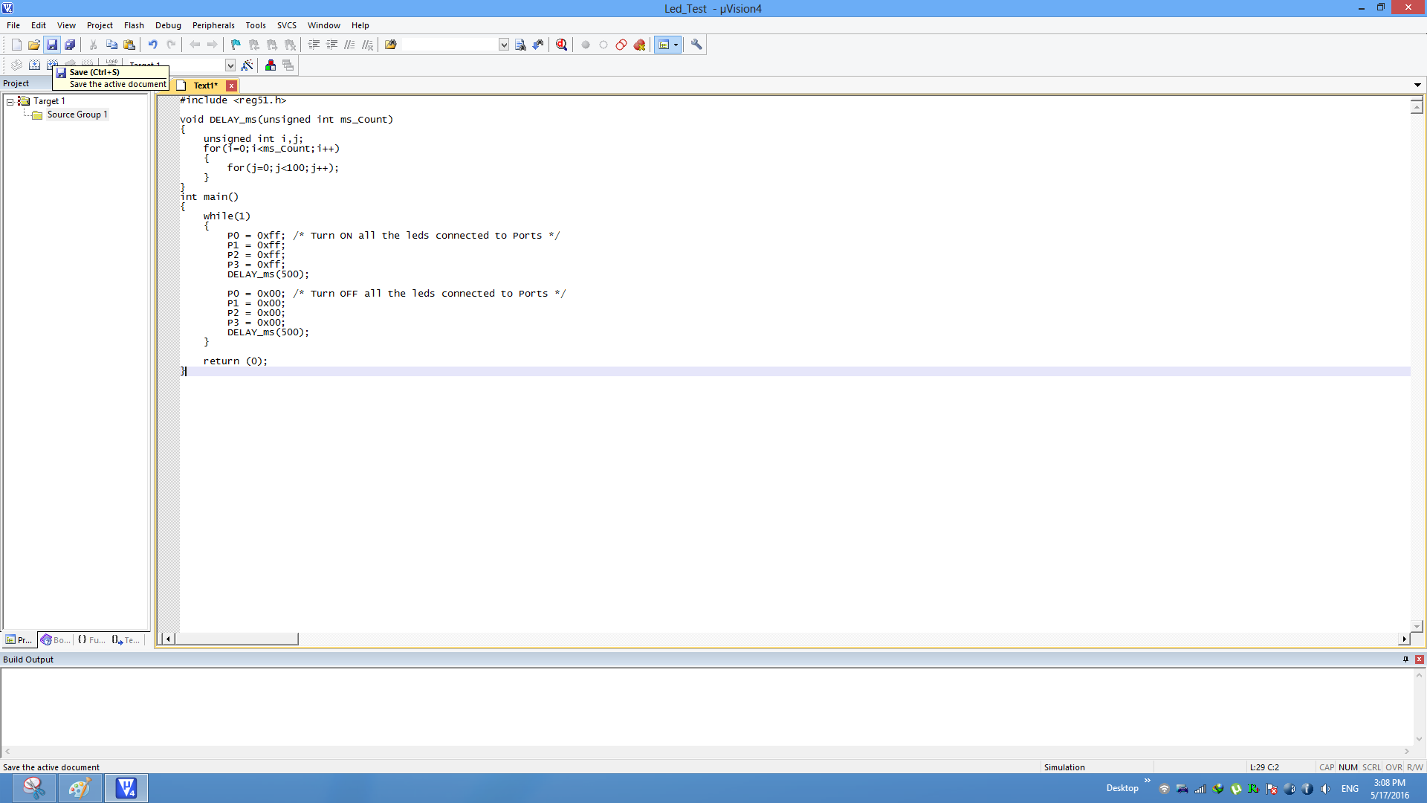Image resolution: width=1427 pixels, height=803 pixels.
Task: Open the File menu
Action: 13,25
